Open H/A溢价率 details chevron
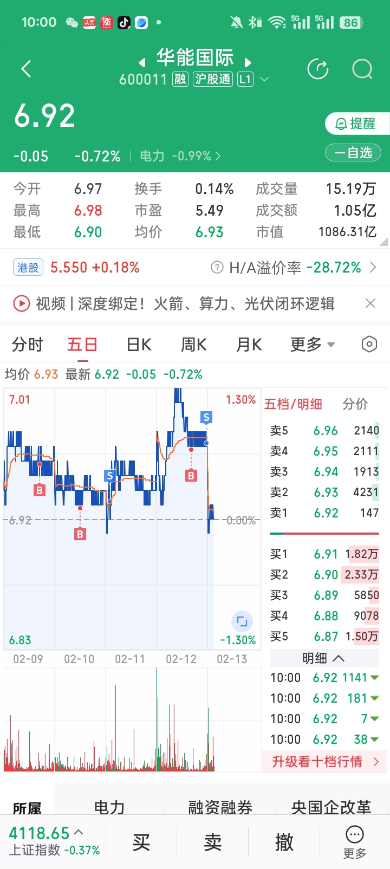 (373, 267)
